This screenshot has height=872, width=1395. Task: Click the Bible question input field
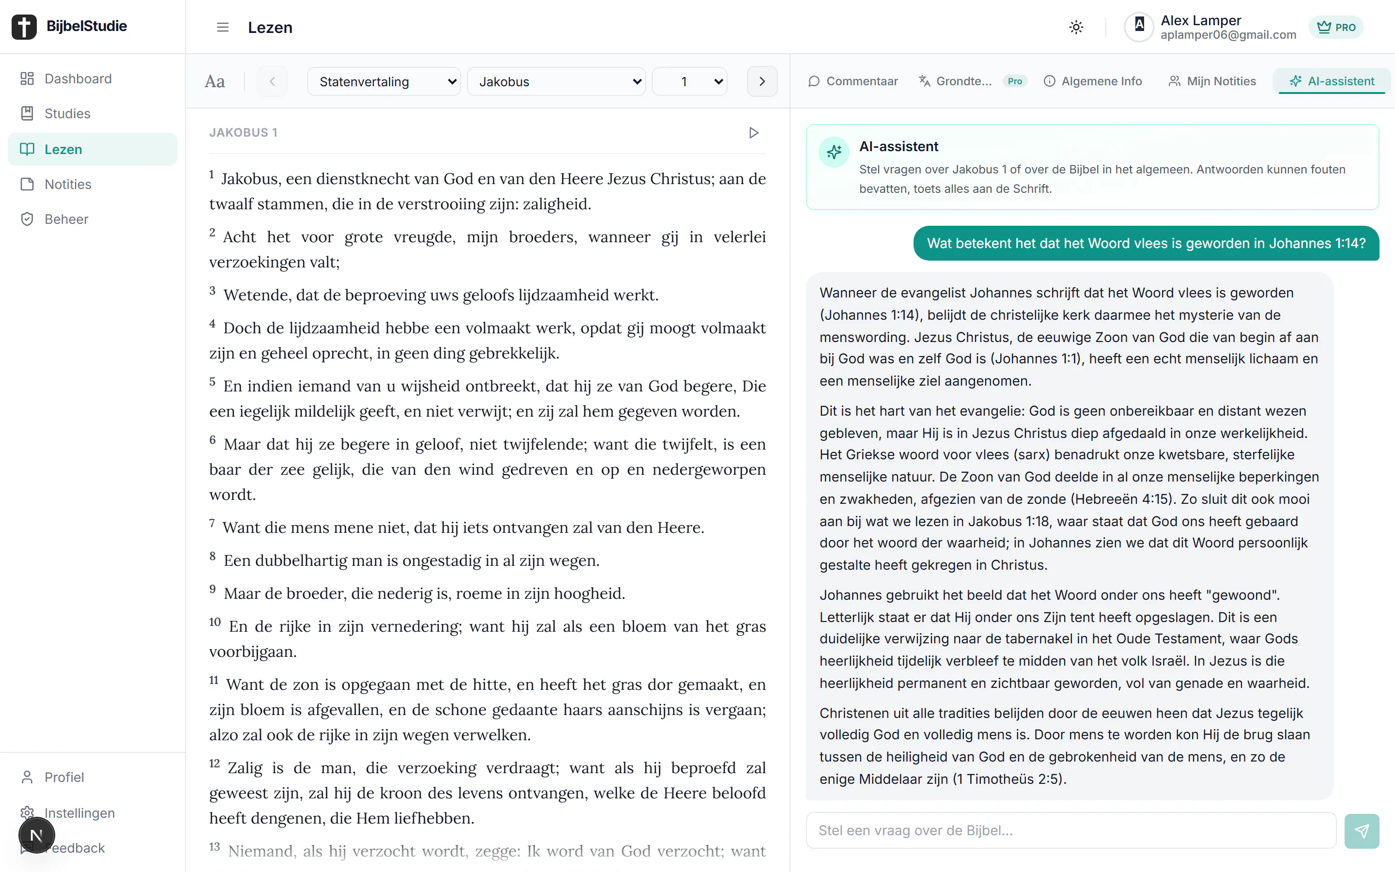pos(1071,830)
